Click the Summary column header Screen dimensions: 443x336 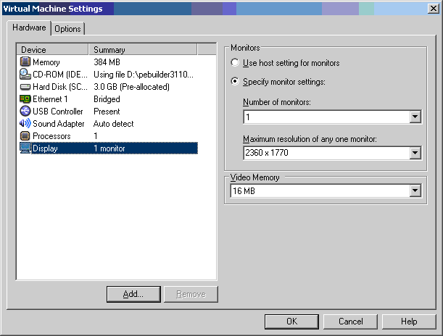tap(143, 50)
